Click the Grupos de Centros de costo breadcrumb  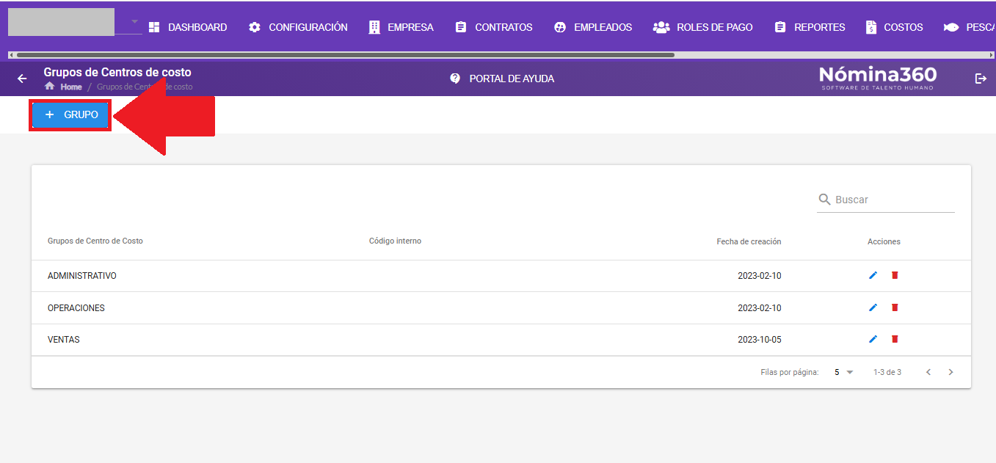click(x=145, y=87)
